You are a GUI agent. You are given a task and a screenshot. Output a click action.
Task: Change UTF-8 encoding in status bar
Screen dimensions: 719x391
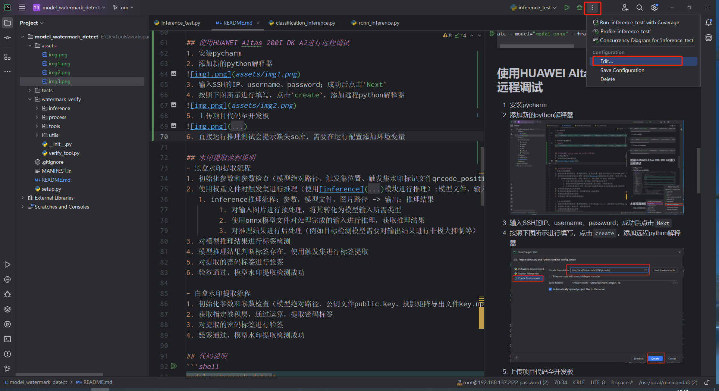598,382
